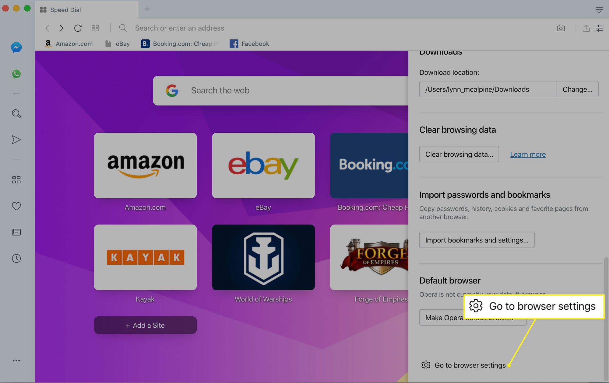
Task: Select the camera snapshot toolbar icon
Action: 561,28
